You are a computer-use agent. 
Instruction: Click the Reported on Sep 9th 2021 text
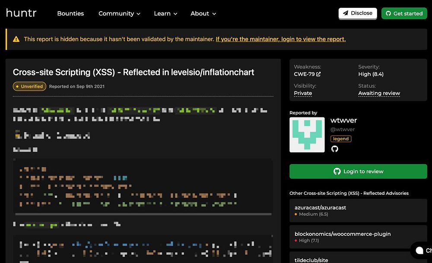[x=77, y=86]
